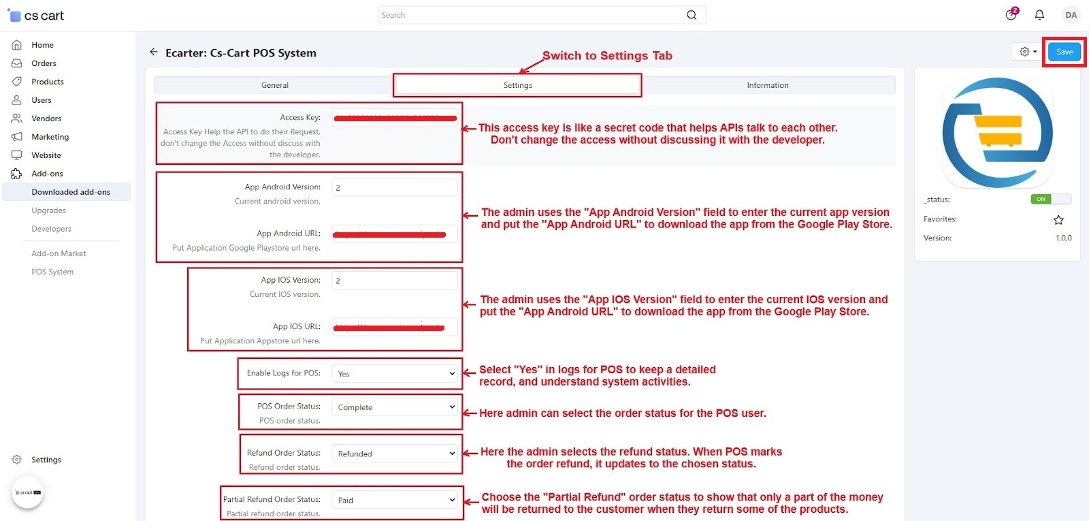Click the Settings gear icon in sidebar

[x=17, y=460]
